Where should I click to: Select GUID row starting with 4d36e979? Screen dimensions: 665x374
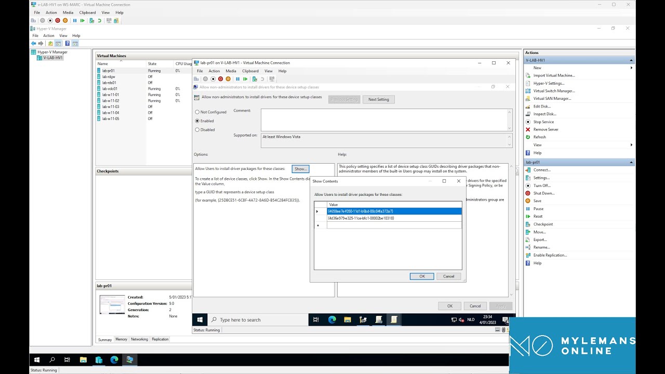[x=394, y=218]
